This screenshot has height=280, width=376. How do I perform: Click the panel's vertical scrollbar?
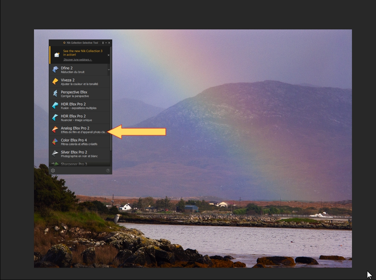(x=111, y=99)
